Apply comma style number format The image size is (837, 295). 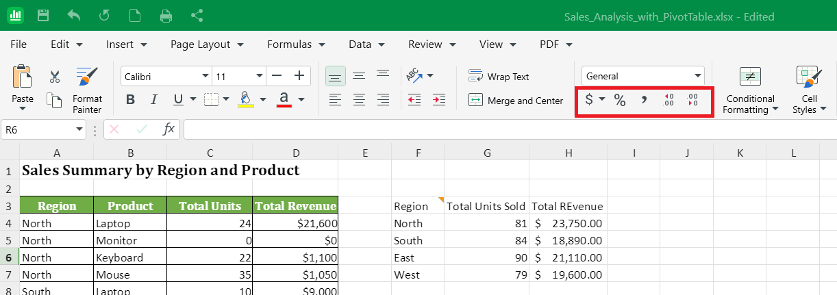tap(644, 101)
